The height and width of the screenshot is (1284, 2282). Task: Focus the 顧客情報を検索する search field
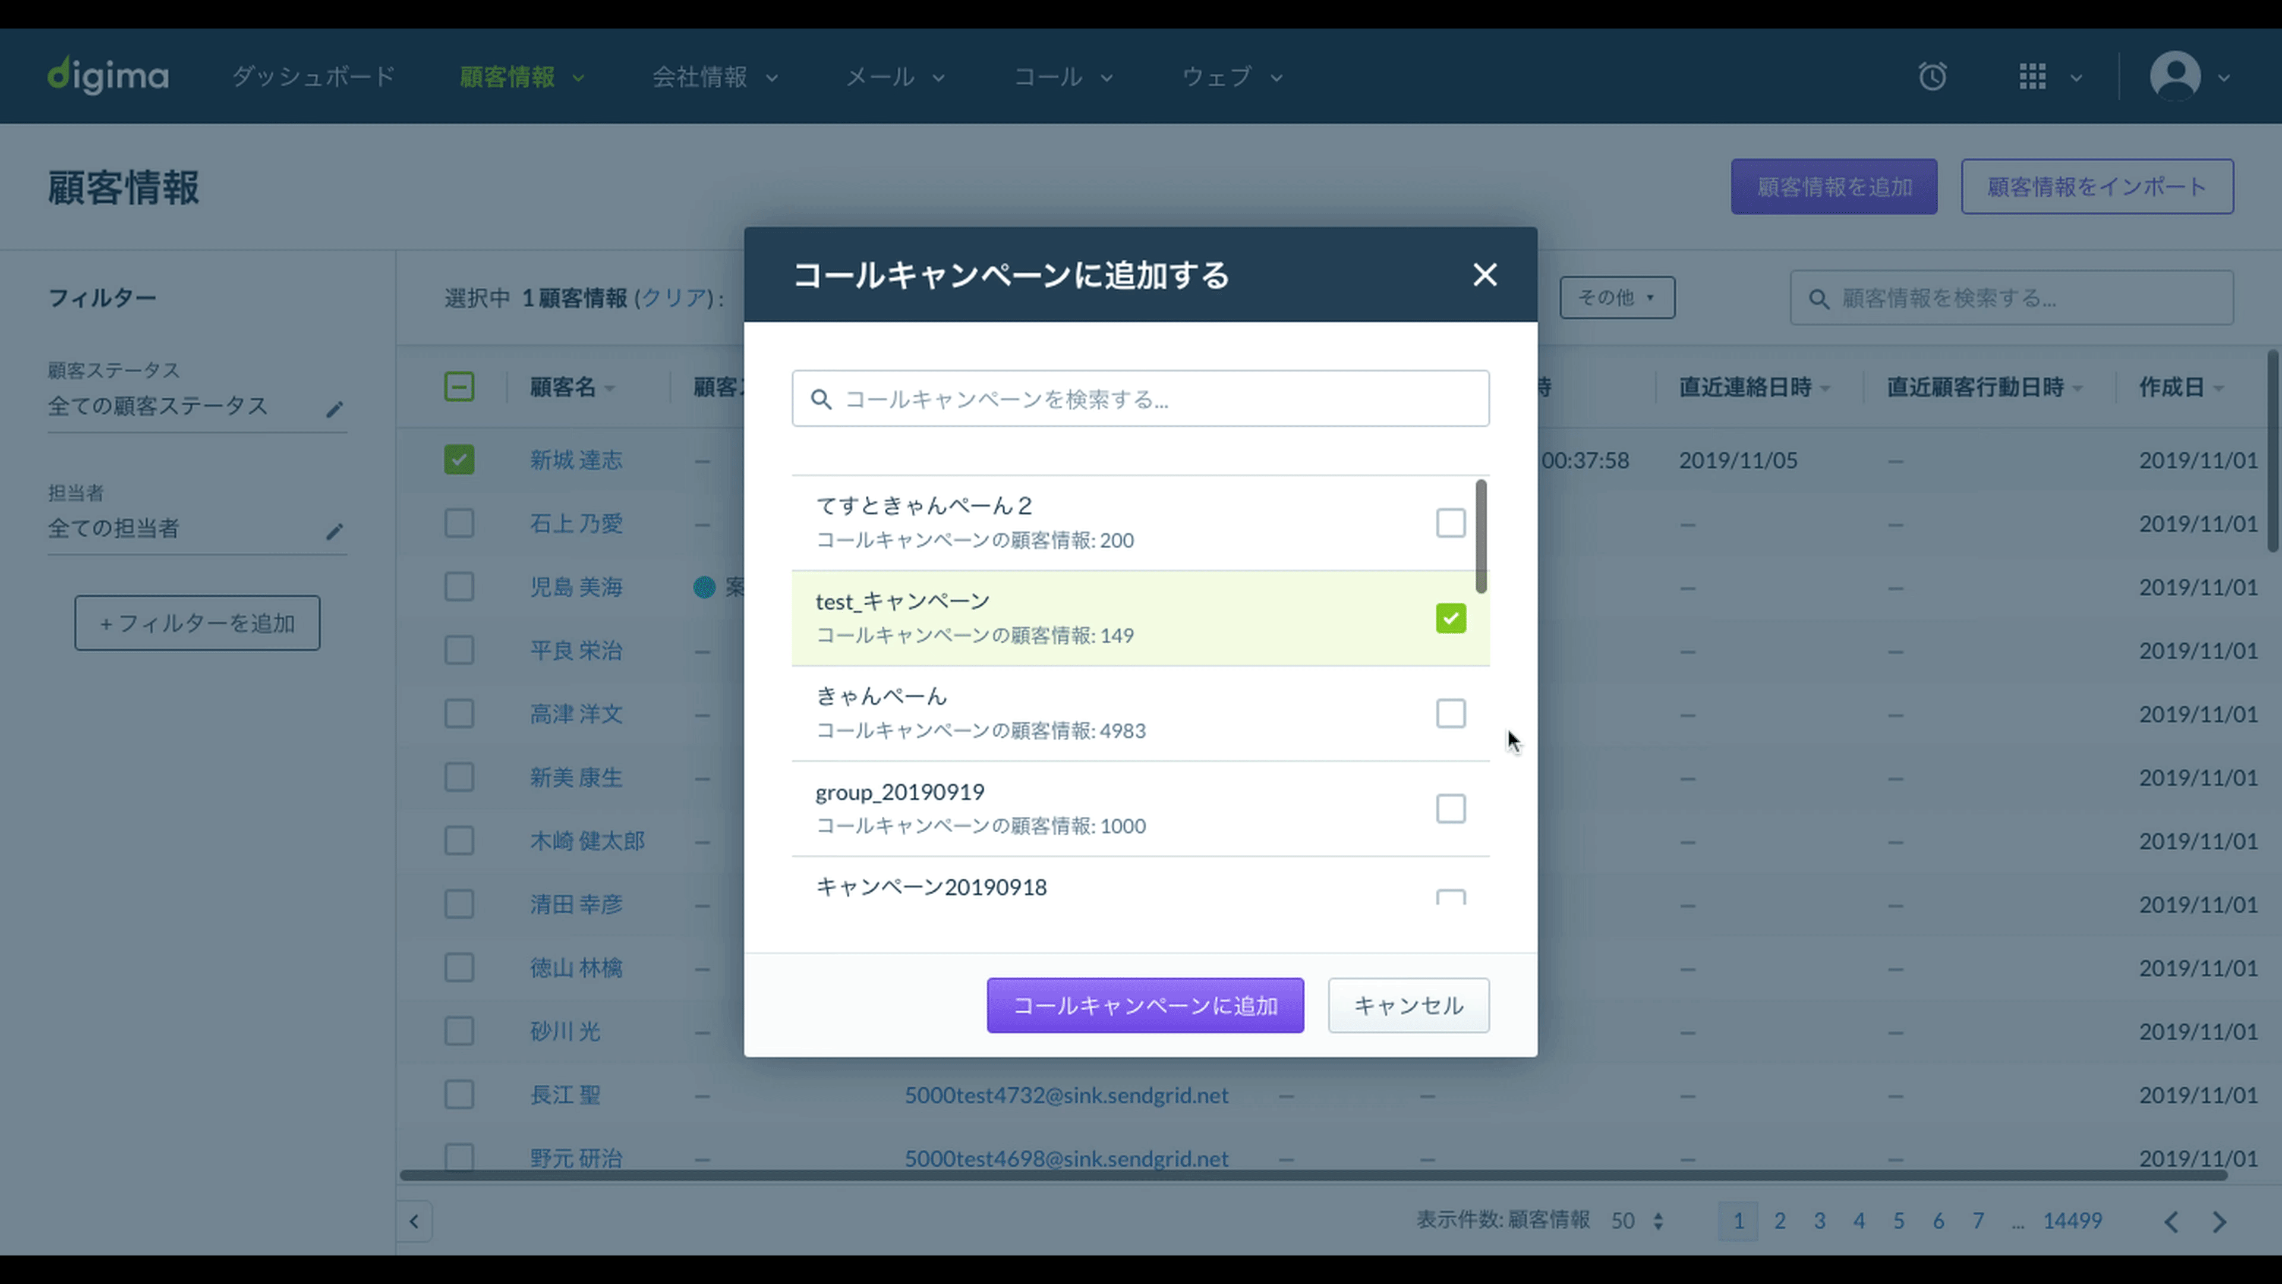[x=2011, y=298]
